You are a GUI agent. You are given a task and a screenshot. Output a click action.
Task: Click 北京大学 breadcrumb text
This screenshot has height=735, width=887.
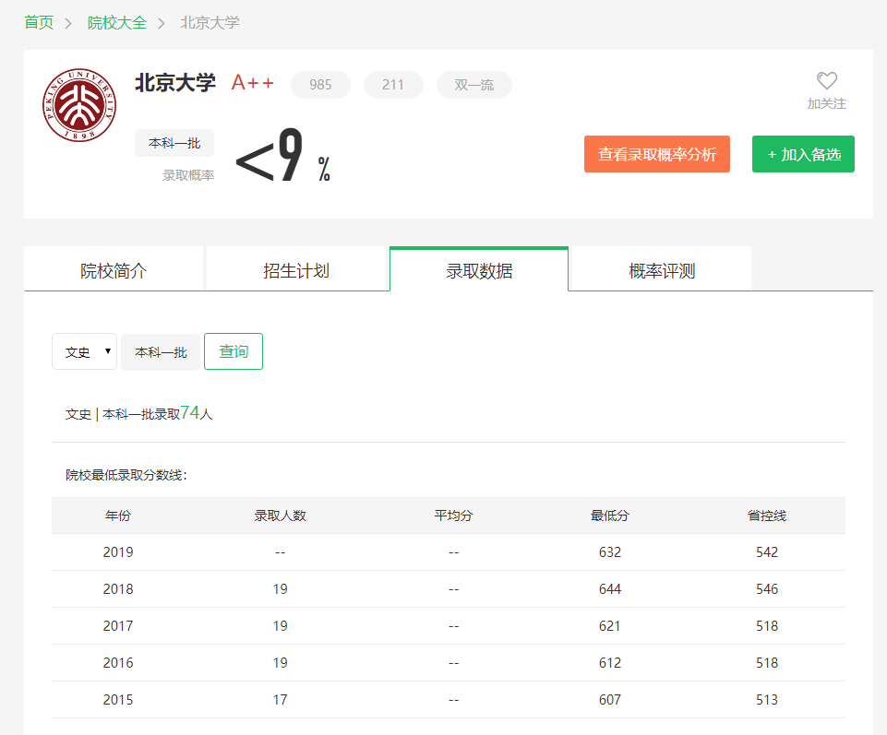click(210, 23)
